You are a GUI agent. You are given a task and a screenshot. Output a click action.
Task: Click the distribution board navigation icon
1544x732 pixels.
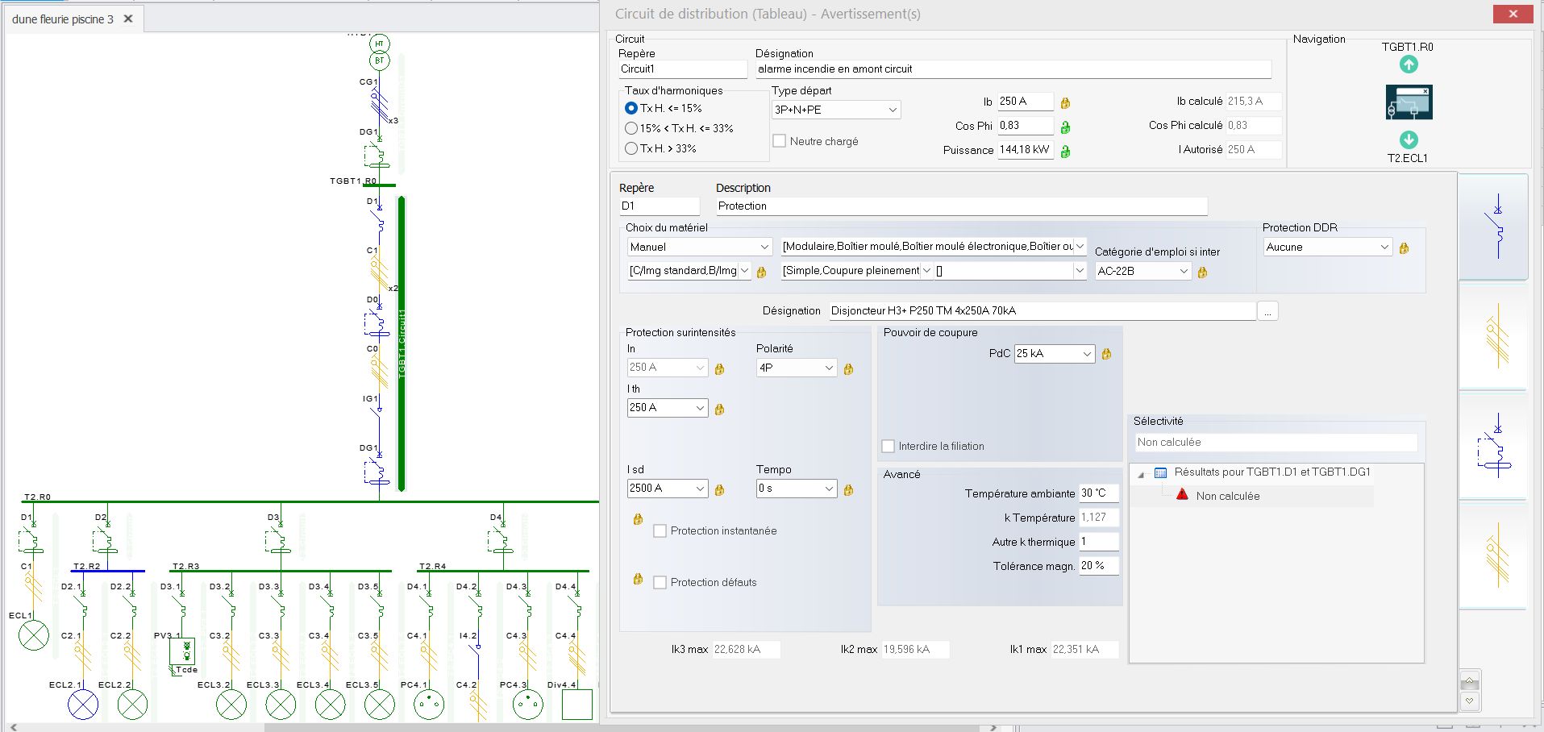click(x=1409, y=102)
